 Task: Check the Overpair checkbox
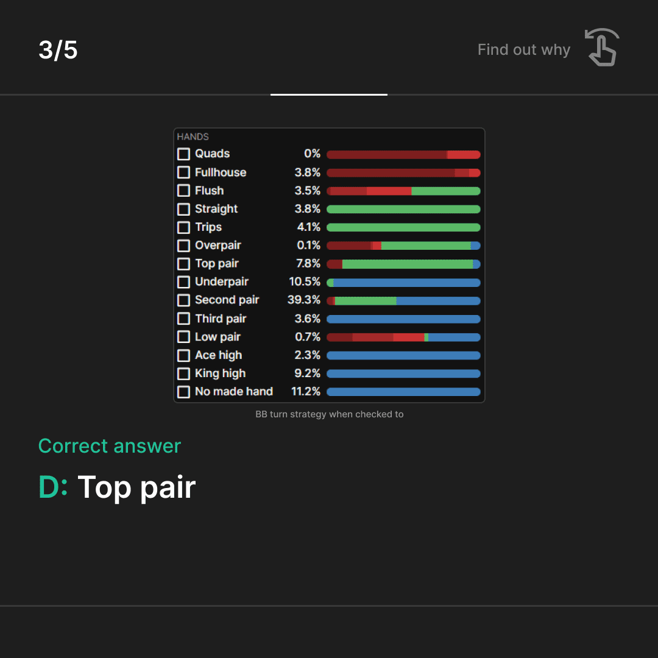coord(183,246)
